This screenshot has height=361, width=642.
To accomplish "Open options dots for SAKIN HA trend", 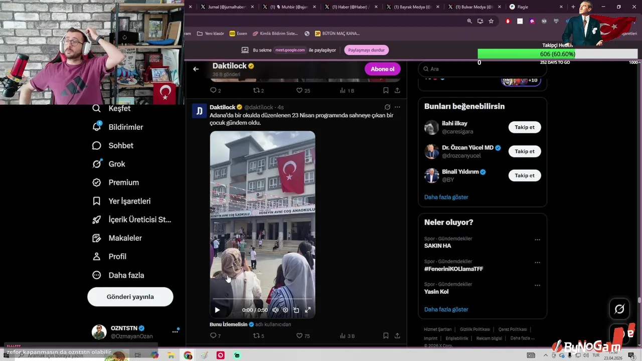I will [537, 240].
